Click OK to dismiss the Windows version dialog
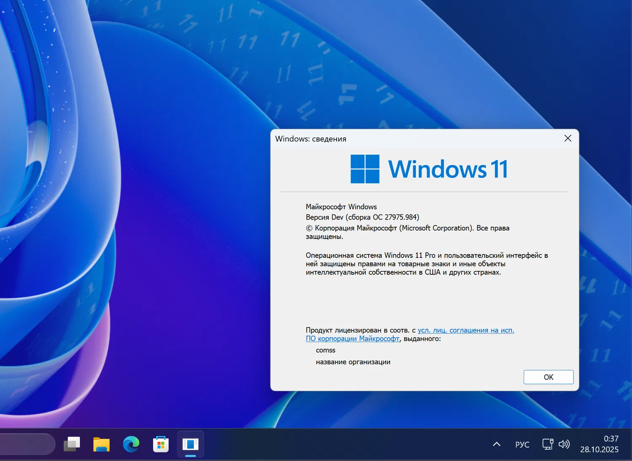This screenshot has height=461, width=632. (548, 377)
